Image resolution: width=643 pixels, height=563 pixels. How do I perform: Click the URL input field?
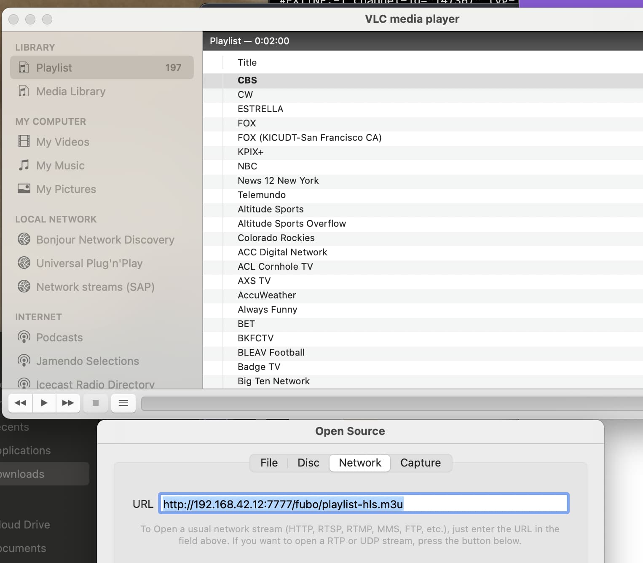coord(363,504)
